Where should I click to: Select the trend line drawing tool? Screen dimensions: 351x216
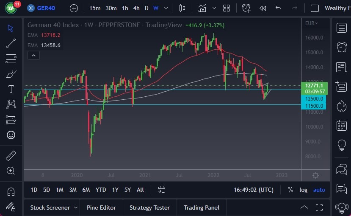coord(11,43)
